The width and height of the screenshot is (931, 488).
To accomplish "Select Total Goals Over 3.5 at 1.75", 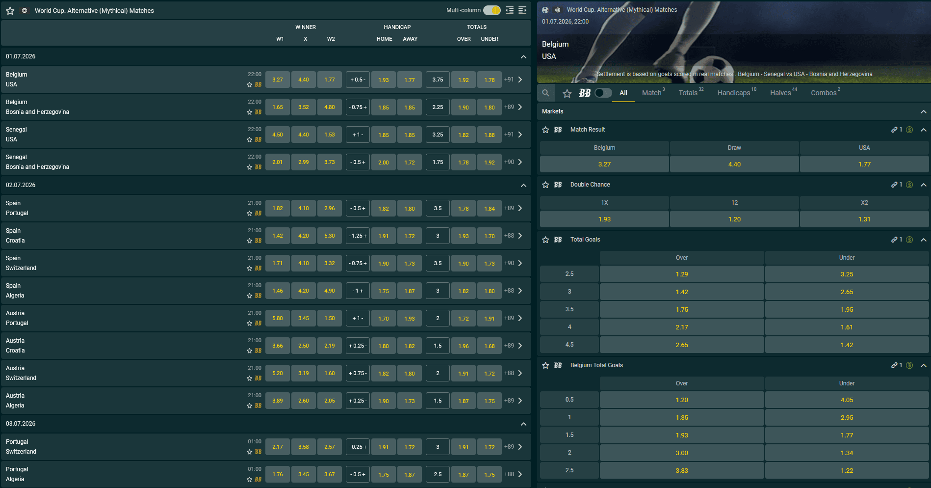I will pyautogui.click(x=682, y=310).
